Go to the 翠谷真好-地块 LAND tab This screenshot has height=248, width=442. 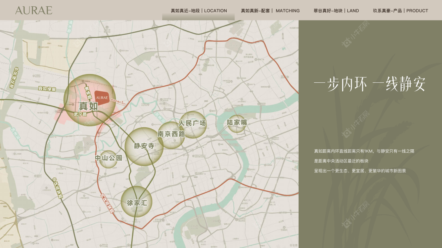336,11
